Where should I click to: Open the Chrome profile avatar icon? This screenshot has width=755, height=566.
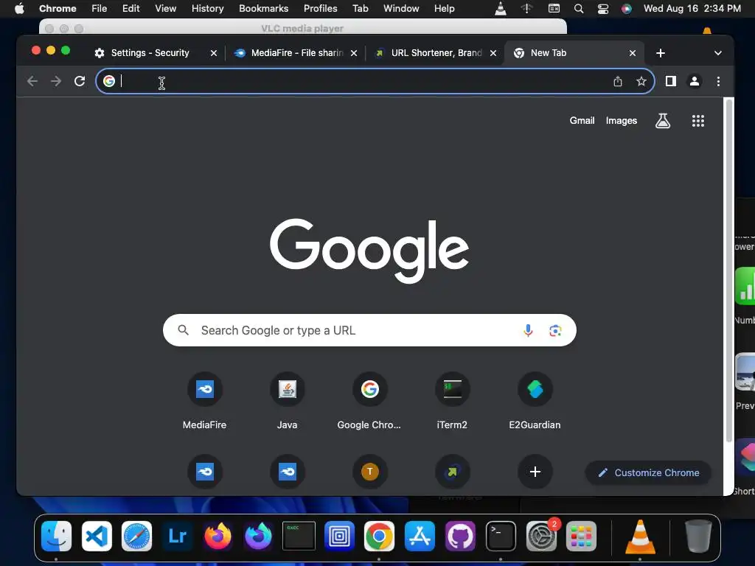coord(695,81)
